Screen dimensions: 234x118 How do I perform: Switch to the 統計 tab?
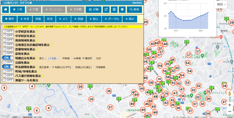(x=130, y=19)
